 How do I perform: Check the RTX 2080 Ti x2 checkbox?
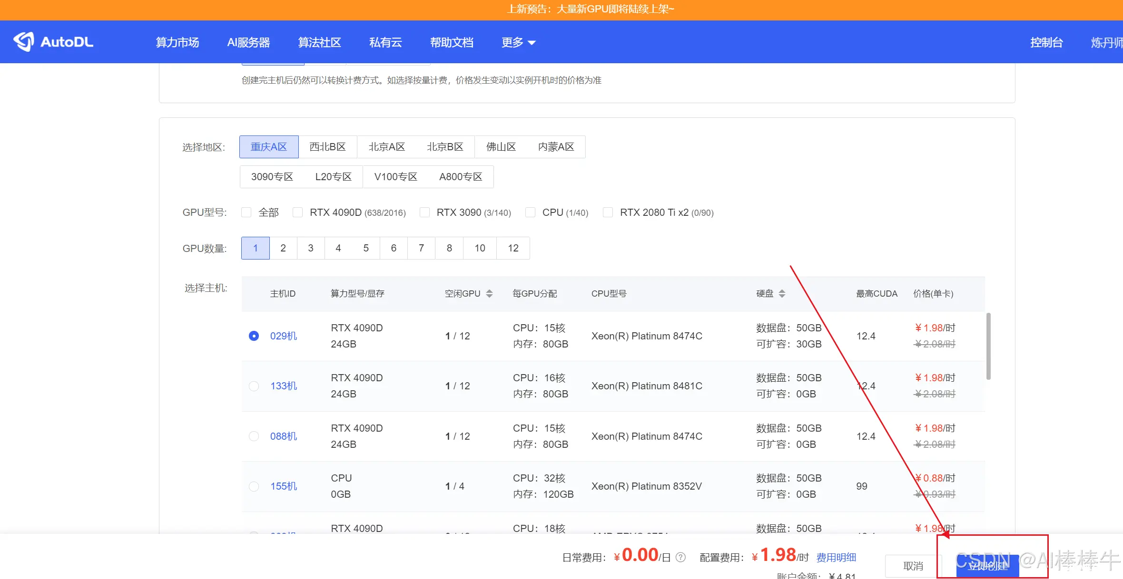608,212
